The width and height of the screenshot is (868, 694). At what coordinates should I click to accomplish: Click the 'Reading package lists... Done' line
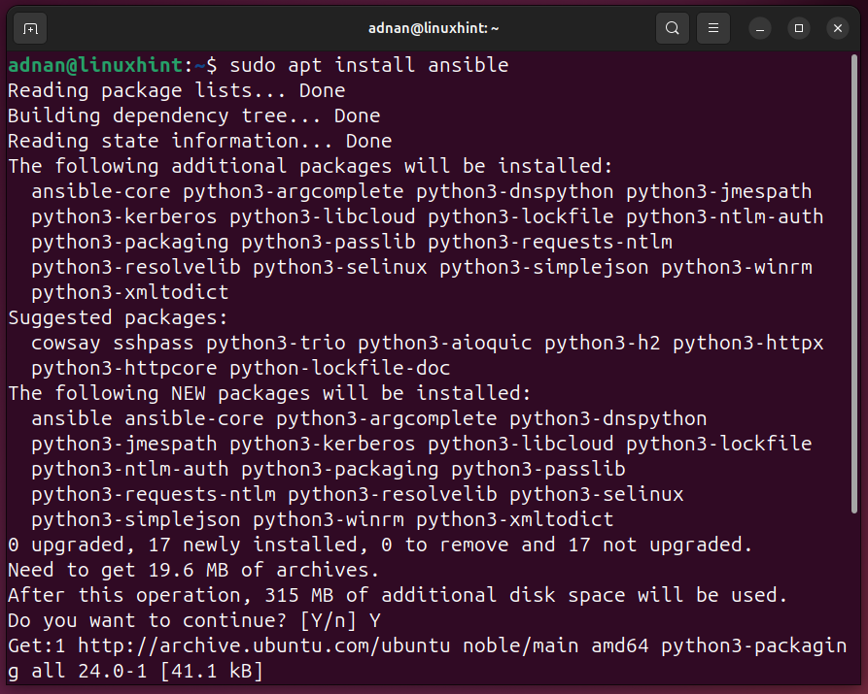pyautogui.click(x=177, y=90)
